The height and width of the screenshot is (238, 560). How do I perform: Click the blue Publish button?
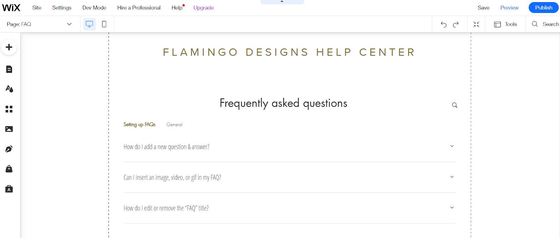(544, 8)
